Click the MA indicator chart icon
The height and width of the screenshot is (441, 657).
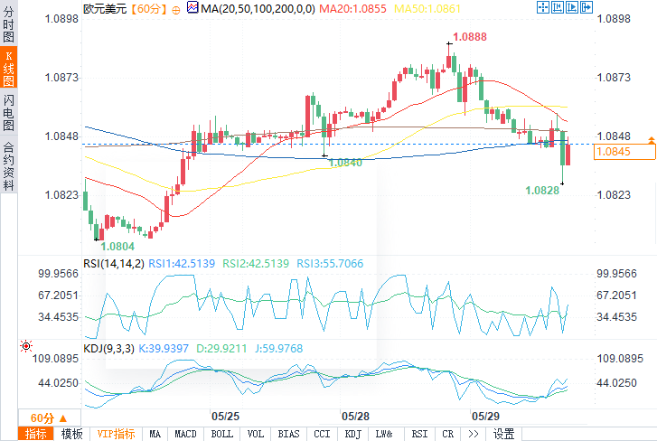pyautogui.click(x=192, y=7)
